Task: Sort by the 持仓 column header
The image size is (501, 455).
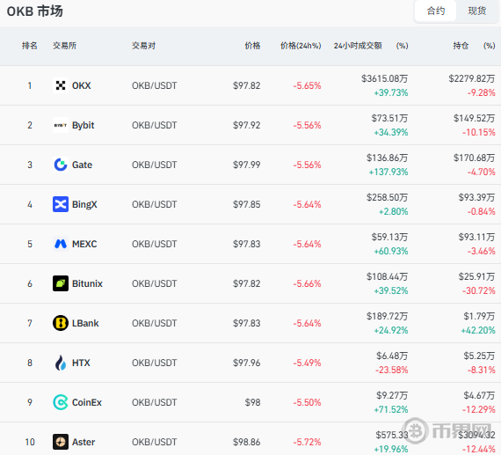Action: tap(461, 46)
